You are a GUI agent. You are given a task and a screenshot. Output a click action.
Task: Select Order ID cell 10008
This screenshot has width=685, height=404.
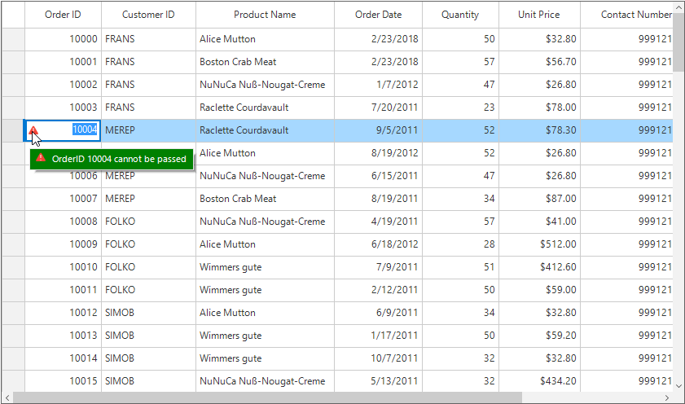63,222
